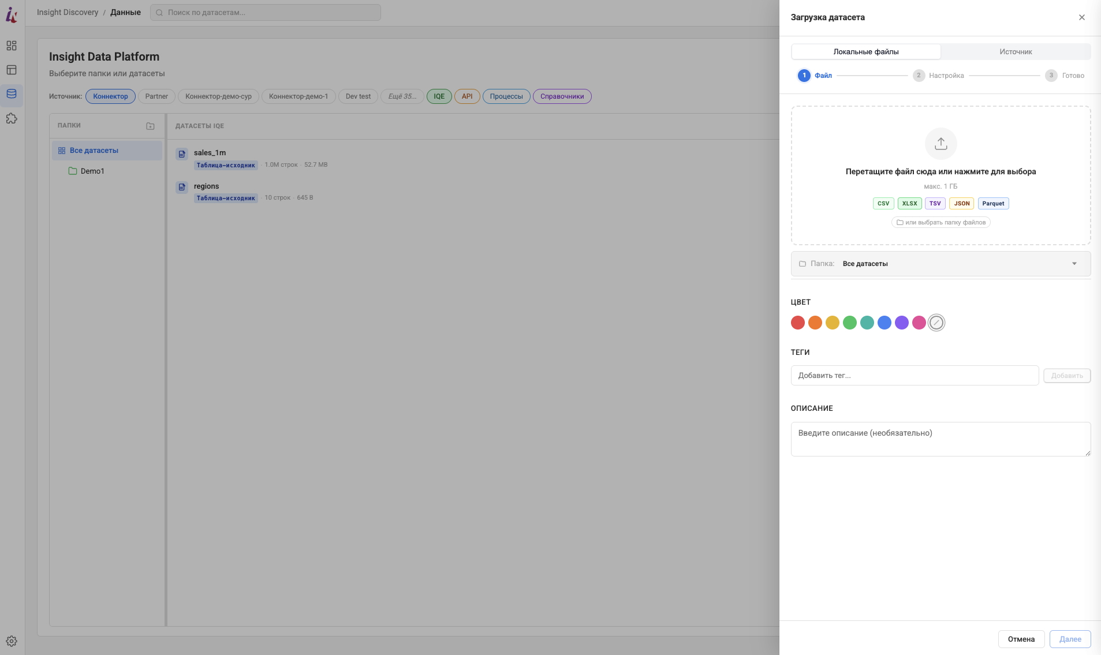Click the new folder icon in ПАПКИ header
Viewport: 1101px width, 655px height.
pos(150,126)
